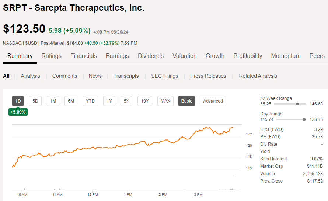Show the 1Y chart range

pyautogui.click(x=109, y=101)
